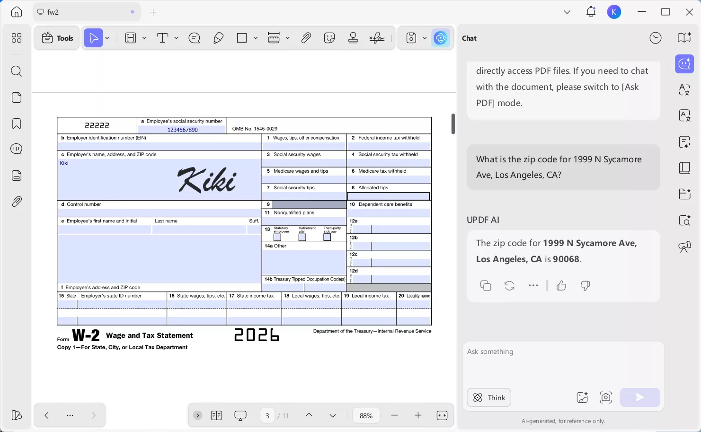This screenshot has height=432, width=701.
Task: Expand the Text tool dropdown
Action: click(x=177, y=38)
